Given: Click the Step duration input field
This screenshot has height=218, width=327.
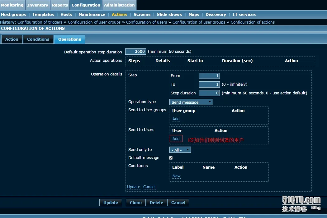Looking at the screenshot, I should pos(209,93).
